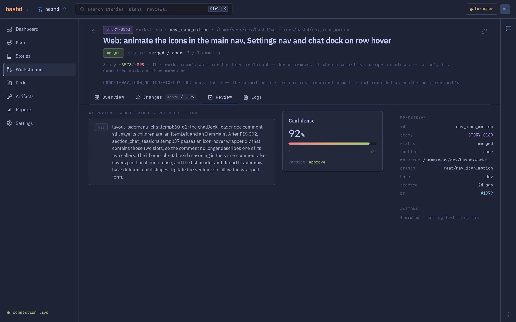Screen dimensions: 516x322
Task: Click the search magnifier icon
Action: [82, 9]
